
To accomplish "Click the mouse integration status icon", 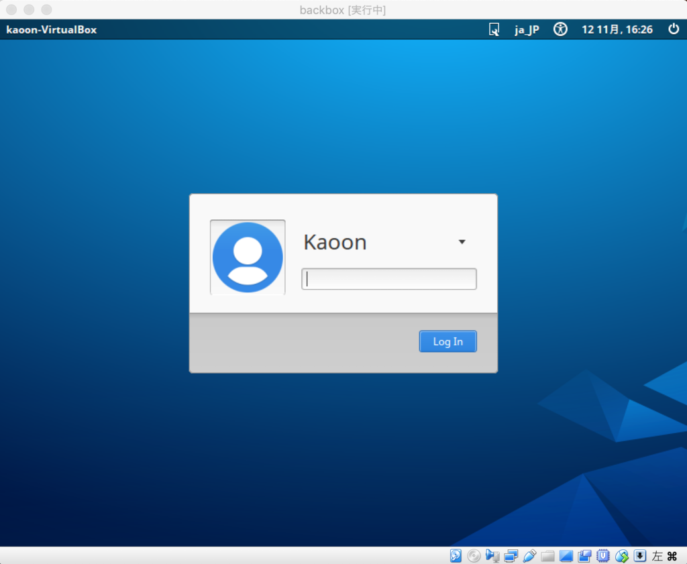I will point(622,556).
